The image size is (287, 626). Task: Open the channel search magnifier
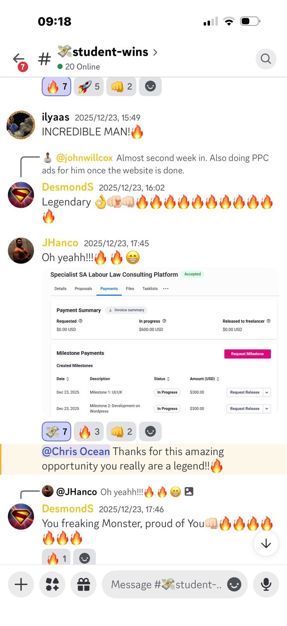[x=266, y=59]
